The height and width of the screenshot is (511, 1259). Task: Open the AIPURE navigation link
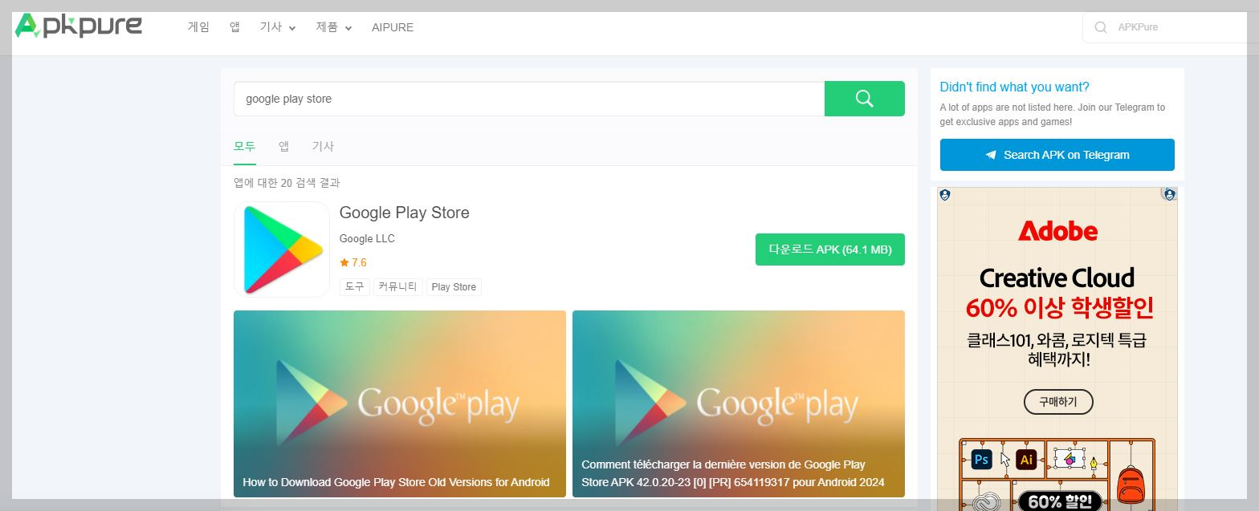(x=393, y=27)
